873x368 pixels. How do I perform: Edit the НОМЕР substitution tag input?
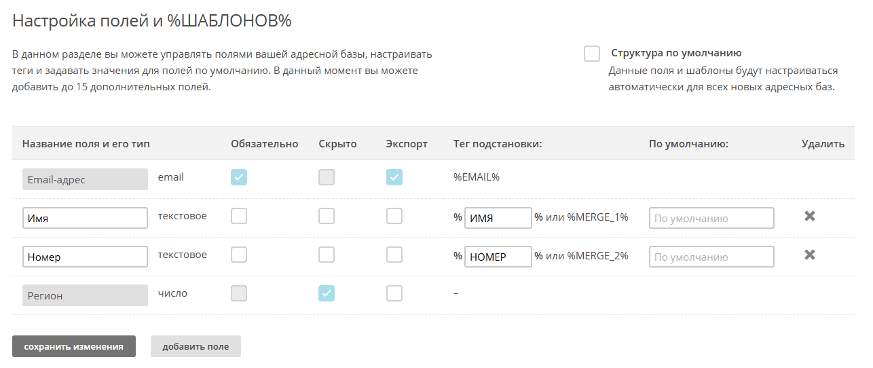pyautogui.click(x=498, y=257)
